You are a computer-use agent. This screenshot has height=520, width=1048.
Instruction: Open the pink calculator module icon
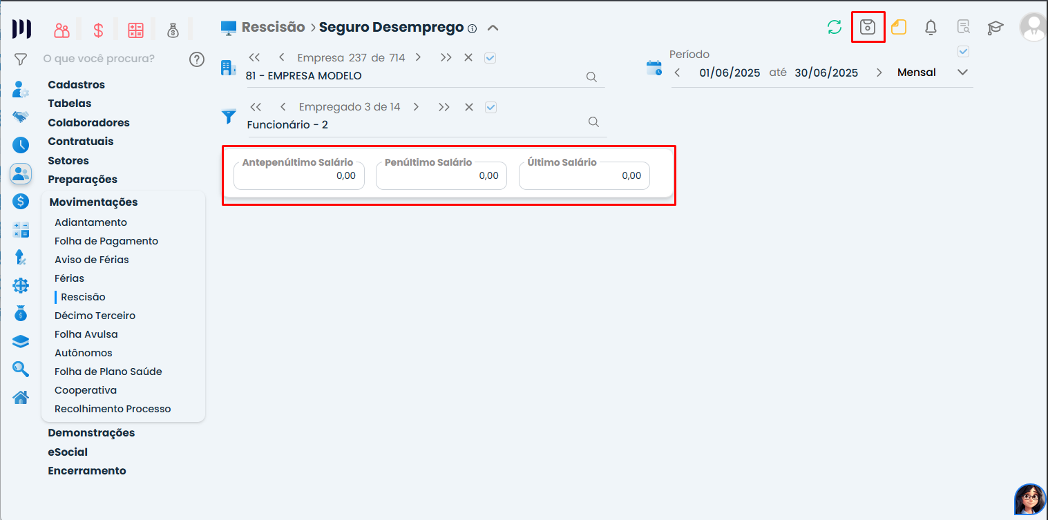135,30
